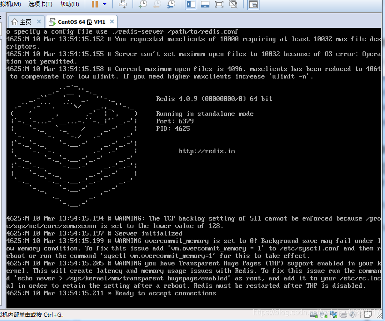Click the hard disk status icon
Screen dimensions: 385x321
coord(314,314)
